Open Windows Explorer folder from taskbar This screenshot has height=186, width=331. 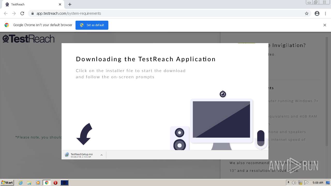tap(29, 183)
